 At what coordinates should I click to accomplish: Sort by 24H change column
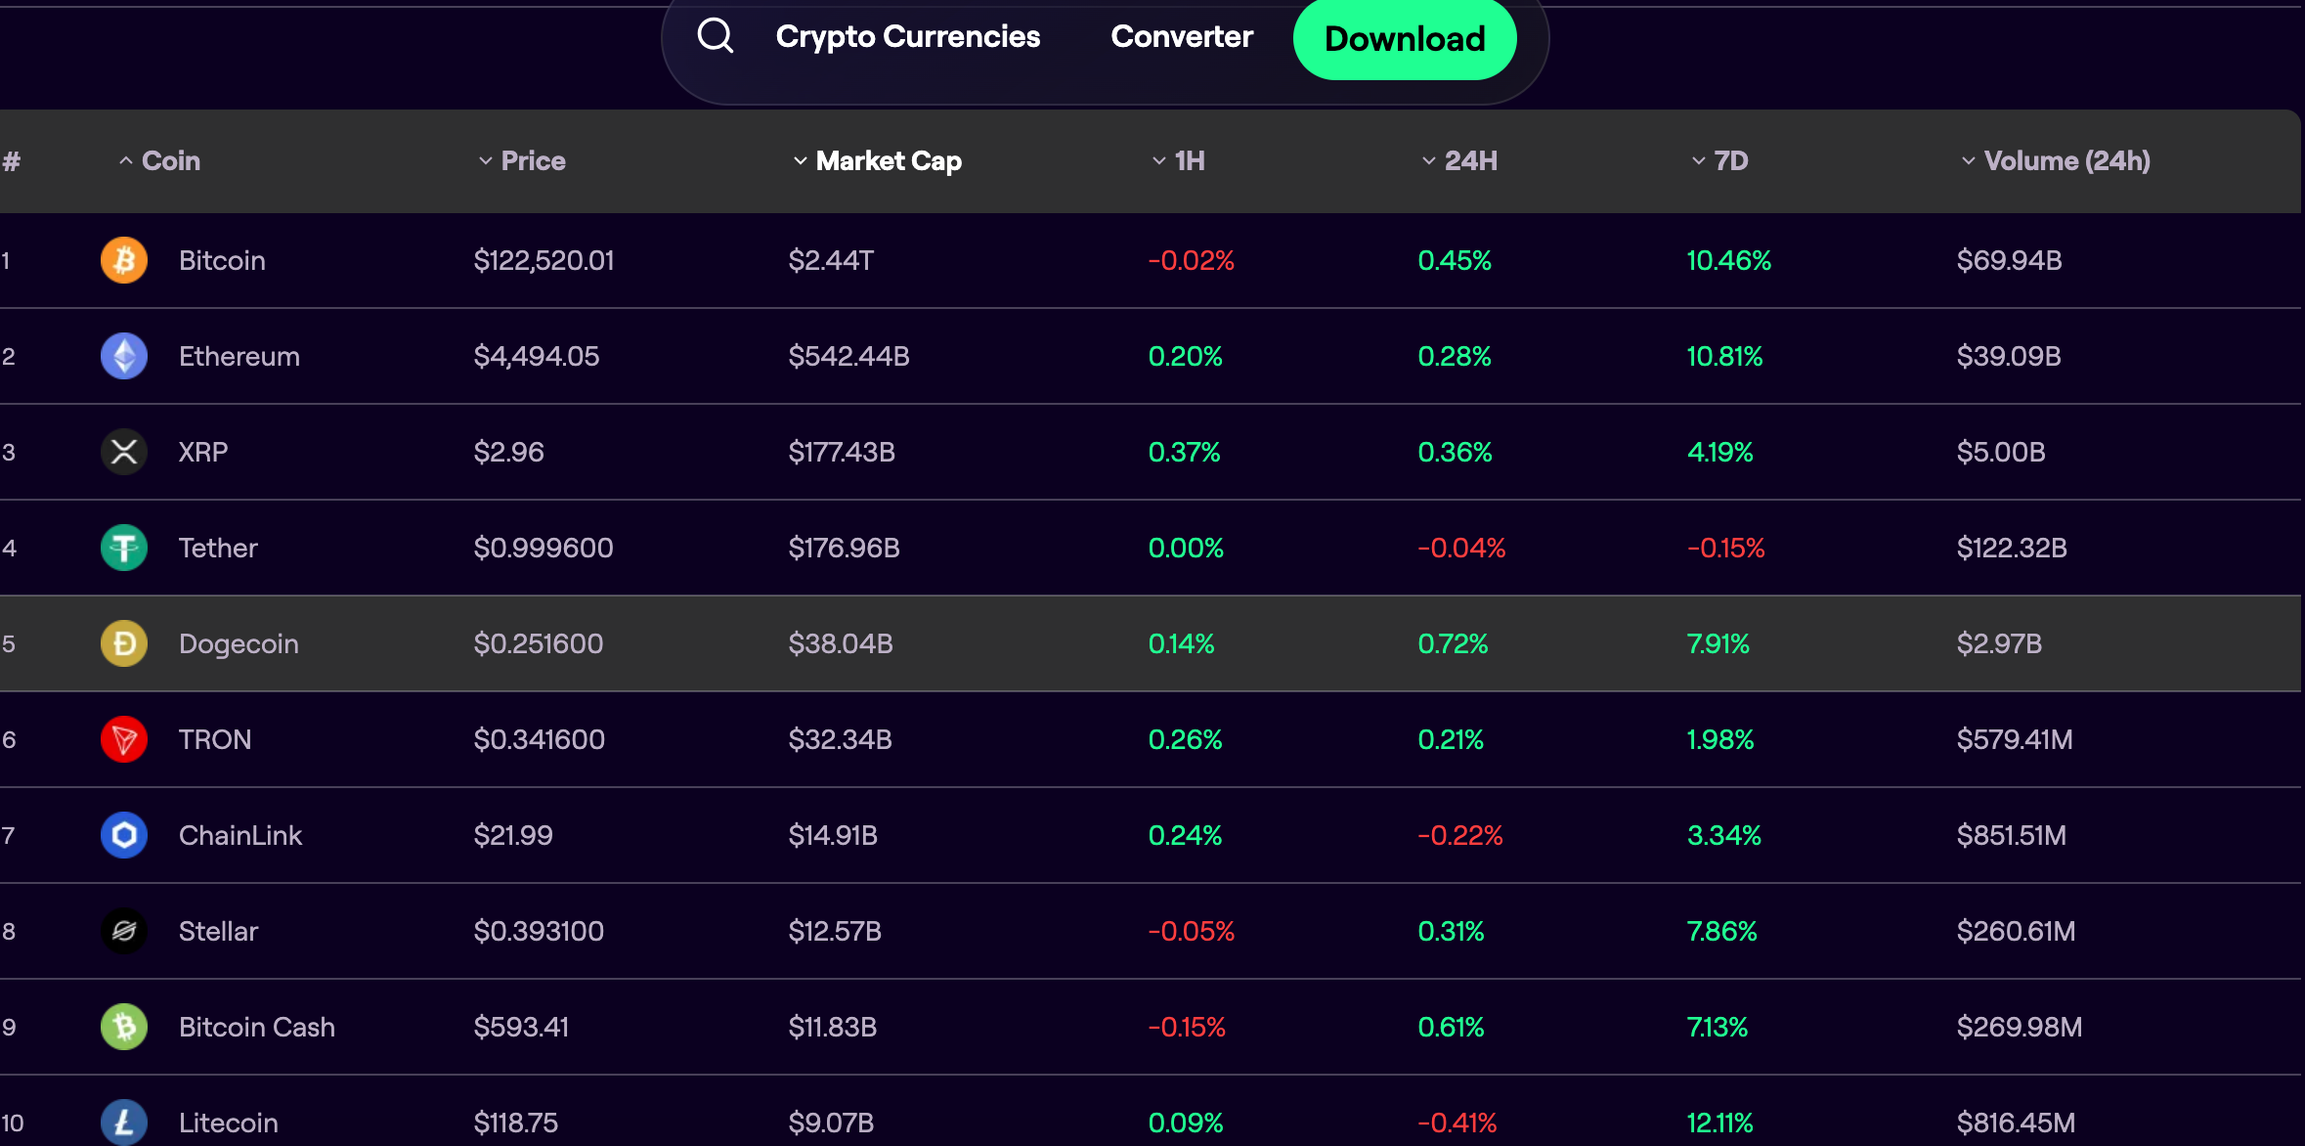click(1469, 160)
